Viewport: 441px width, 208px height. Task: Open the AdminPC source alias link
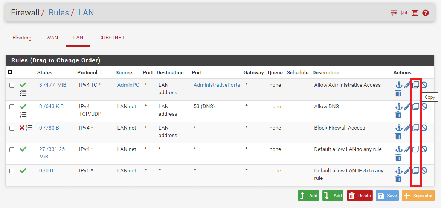coord(128,85)
